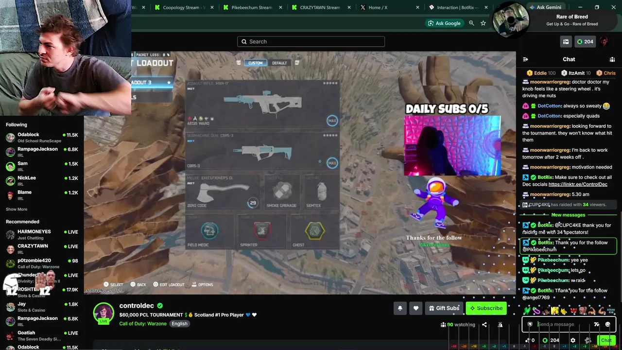Open the chat users list icon
Image resolution: width=622 pixels, height=350 pixels.
612,59
